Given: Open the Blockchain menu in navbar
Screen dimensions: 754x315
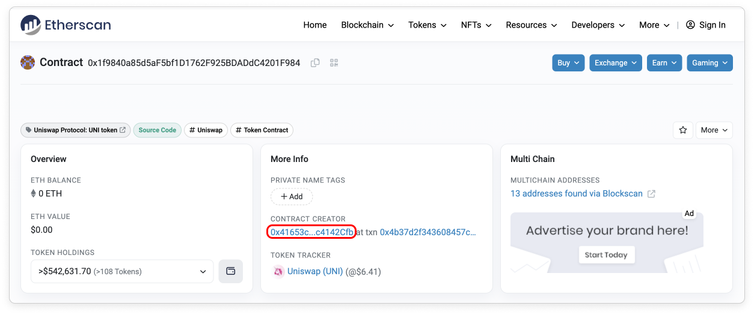Looking at the screenshot, I should tap(367, 25).
